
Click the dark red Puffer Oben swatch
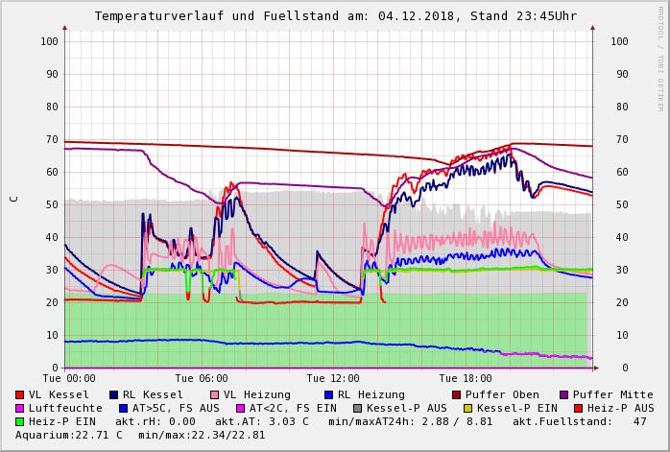tap(456, 394)
